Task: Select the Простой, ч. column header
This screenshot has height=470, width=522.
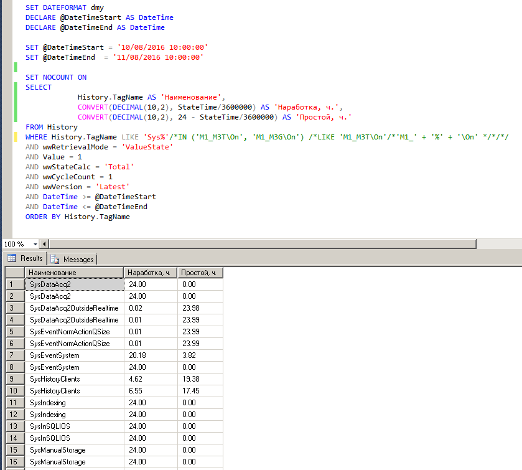Action: 199,273
